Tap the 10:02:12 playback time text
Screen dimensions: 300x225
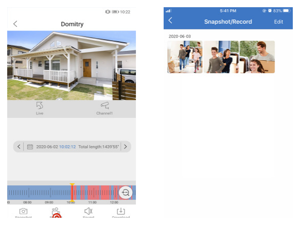(67, 147)
